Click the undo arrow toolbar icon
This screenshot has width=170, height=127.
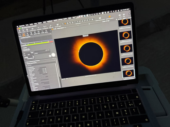[x=39, y=28]
